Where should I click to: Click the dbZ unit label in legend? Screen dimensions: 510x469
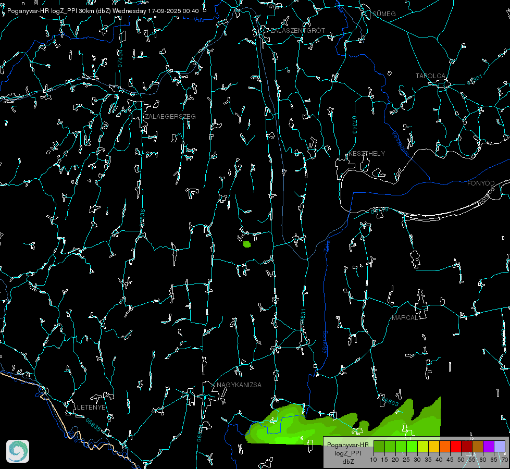(x=347, y=462)
